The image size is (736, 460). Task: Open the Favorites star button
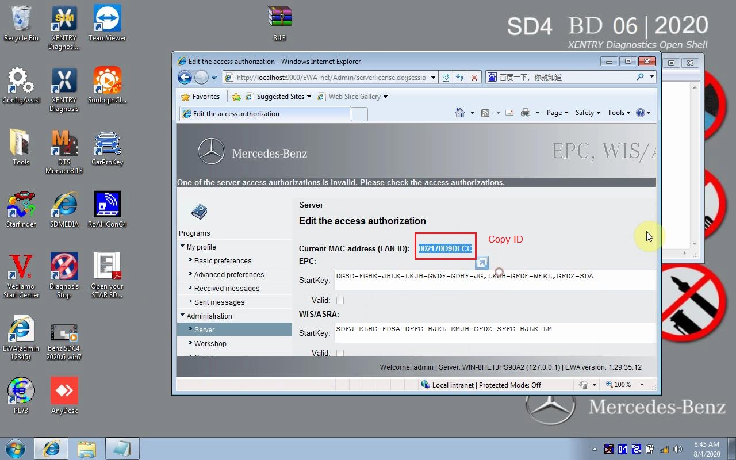(201, 97)
